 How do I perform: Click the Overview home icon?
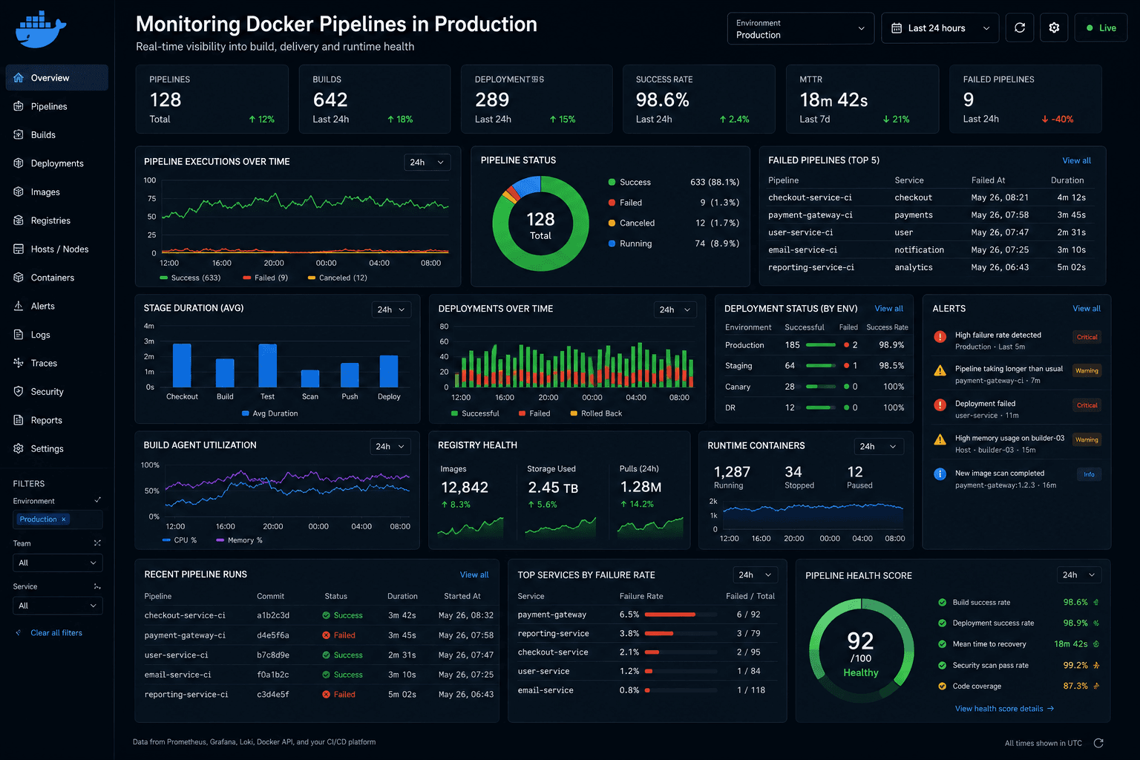(x=19, y=78)
